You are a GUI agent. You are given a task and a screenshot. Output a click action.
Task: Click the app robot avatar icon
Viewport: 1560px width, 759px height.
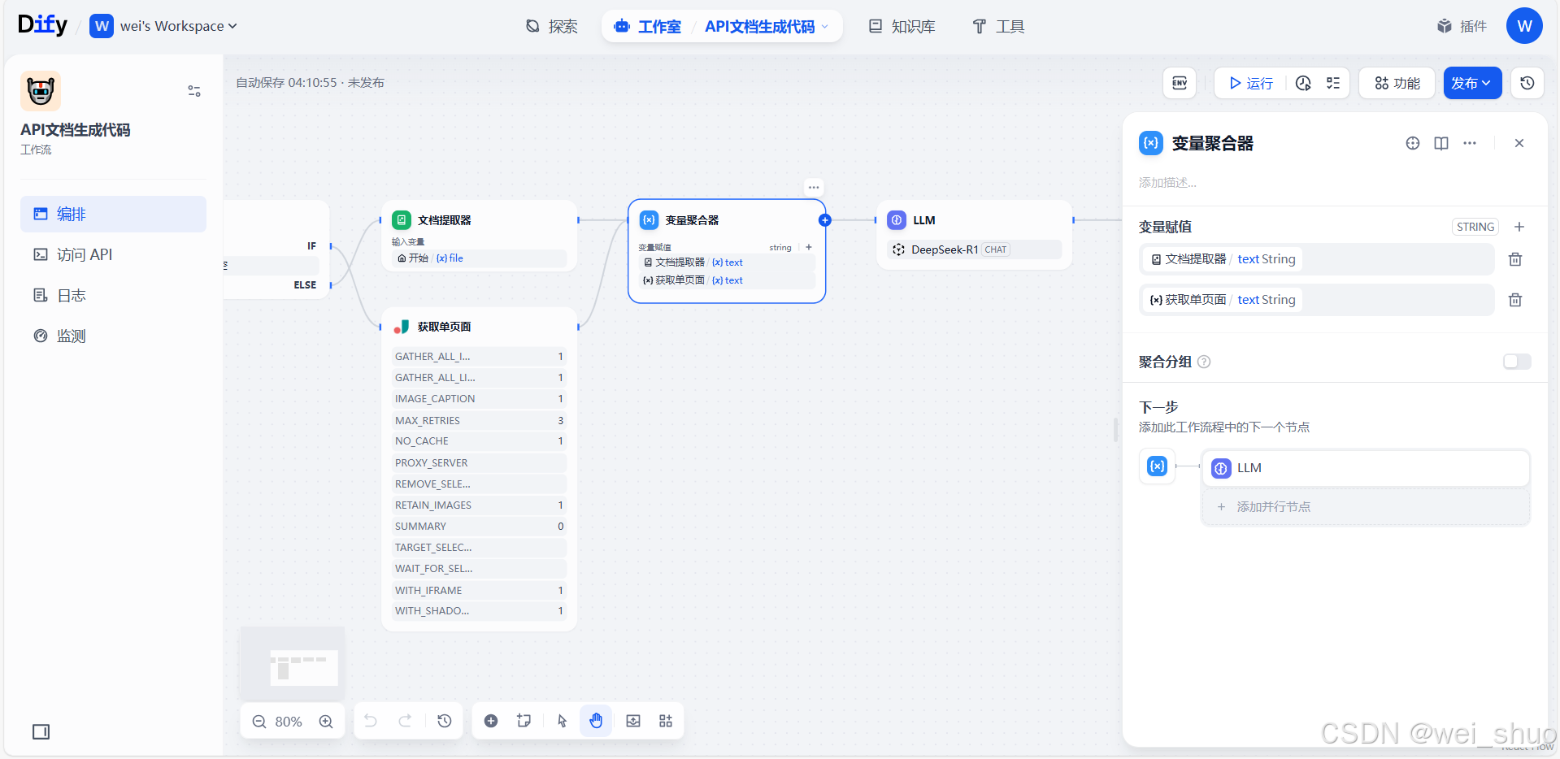click(41, 91)
